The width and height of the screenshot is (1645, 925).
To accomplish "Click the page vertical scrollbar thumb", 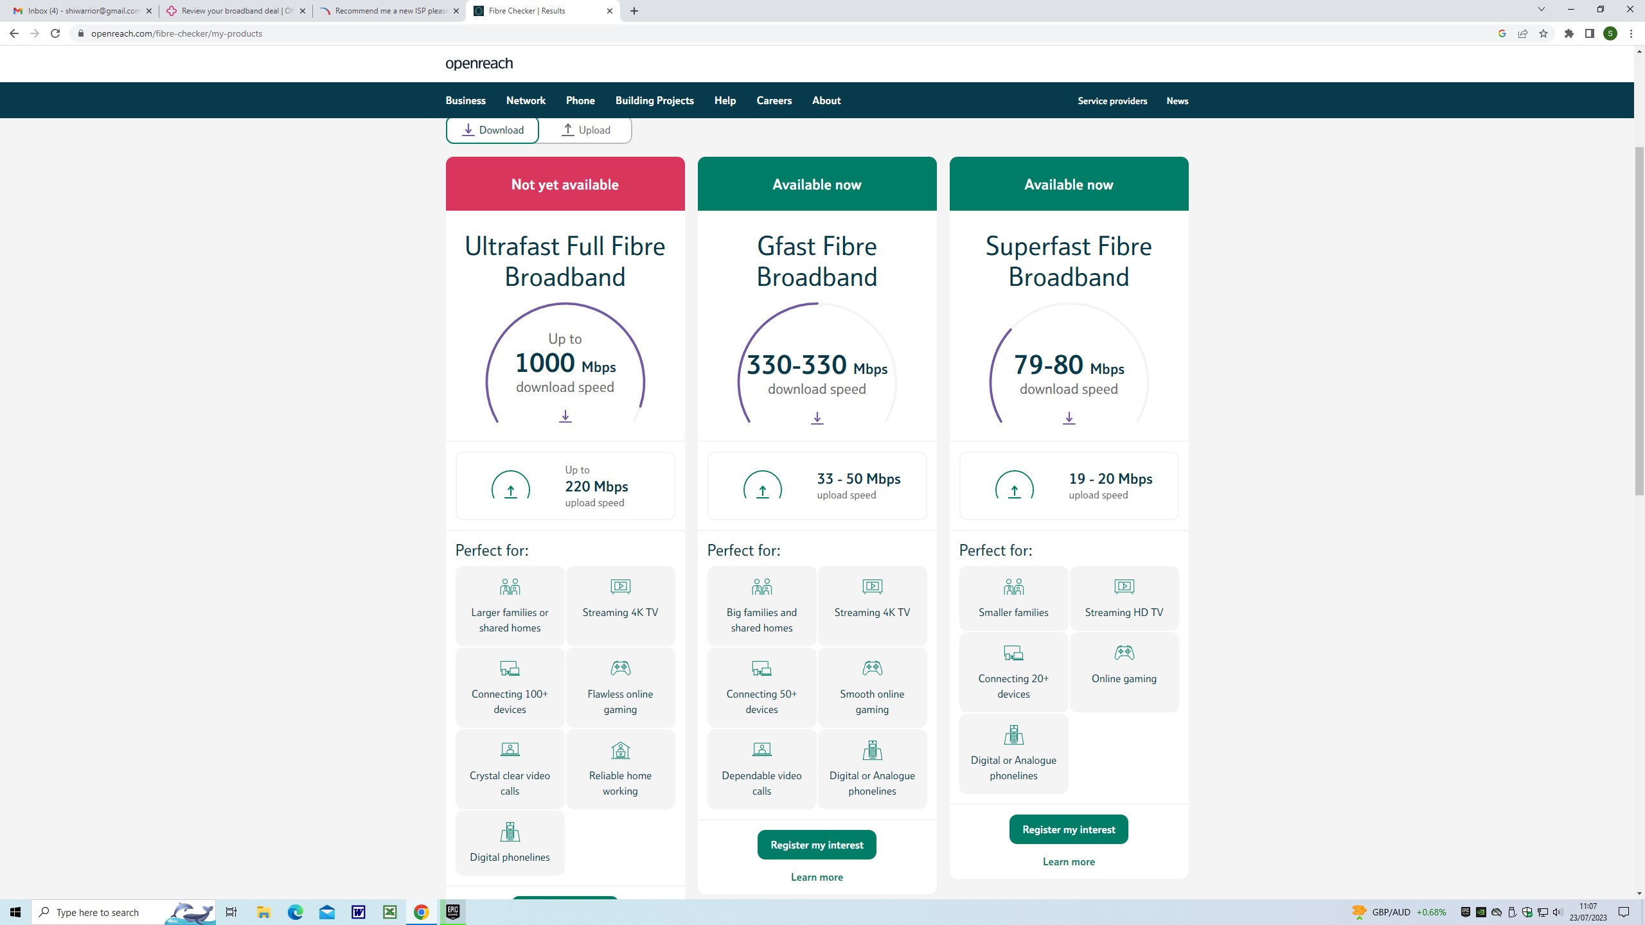I will point(1639,321).
